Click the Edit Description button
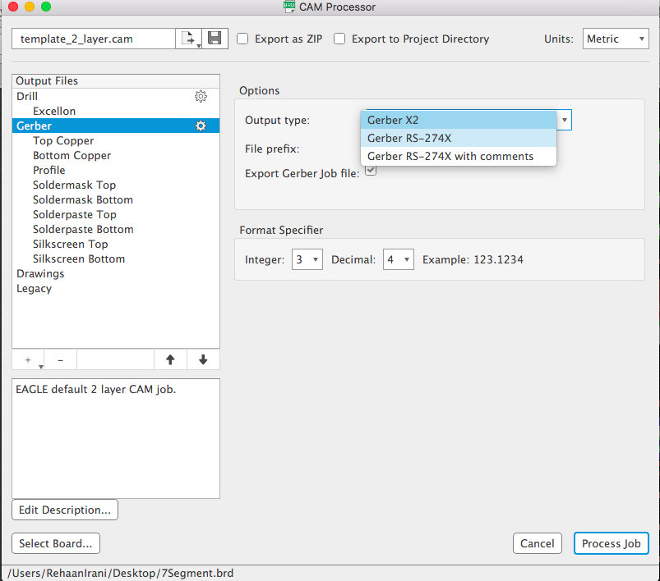This screenshot has height=581, width=660. point(65,510)
